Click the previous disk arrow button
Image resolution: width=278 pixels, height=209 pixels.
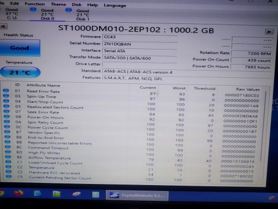[x=3, y=26]
